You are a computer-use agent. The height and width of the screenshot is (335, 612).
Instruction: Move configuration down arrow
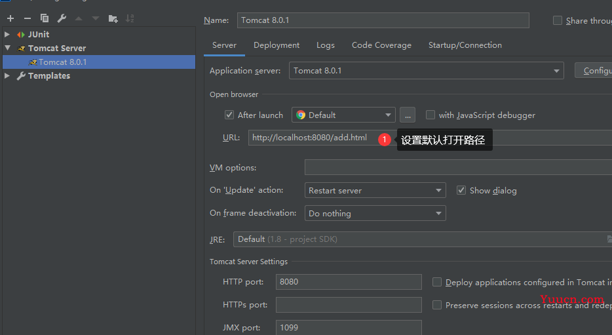point(96,18)
